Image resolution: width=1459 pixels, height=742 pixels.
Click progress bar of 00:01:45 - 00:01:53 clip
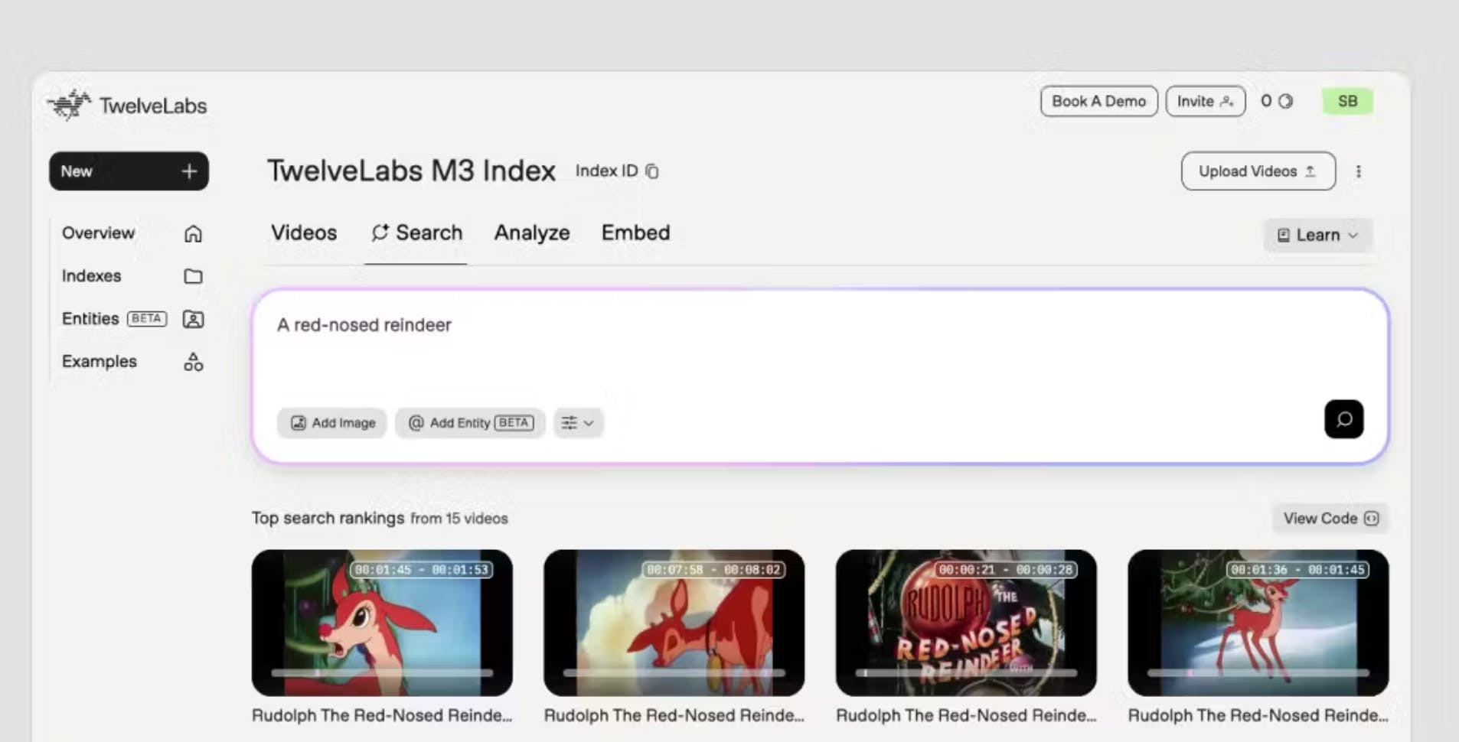coord(382,673)
